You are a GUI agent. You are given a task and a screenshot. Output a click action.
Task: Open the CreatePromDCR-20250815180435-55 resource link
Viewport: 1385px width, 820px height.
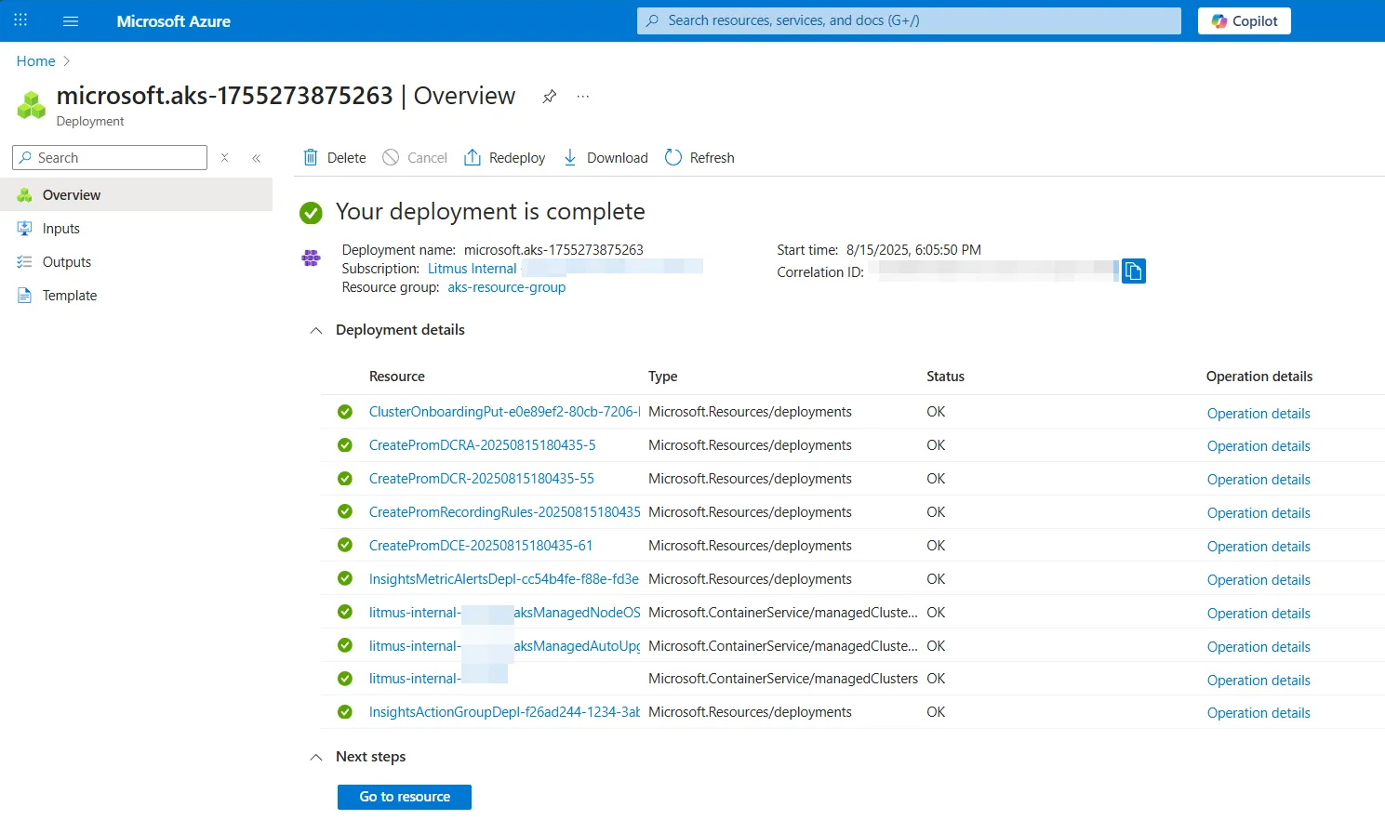tap(481, 479)
